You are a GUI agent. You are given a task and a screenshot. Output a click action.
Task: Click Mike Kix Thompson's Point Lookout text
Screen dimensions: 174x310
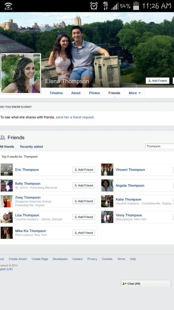[31, 235]
